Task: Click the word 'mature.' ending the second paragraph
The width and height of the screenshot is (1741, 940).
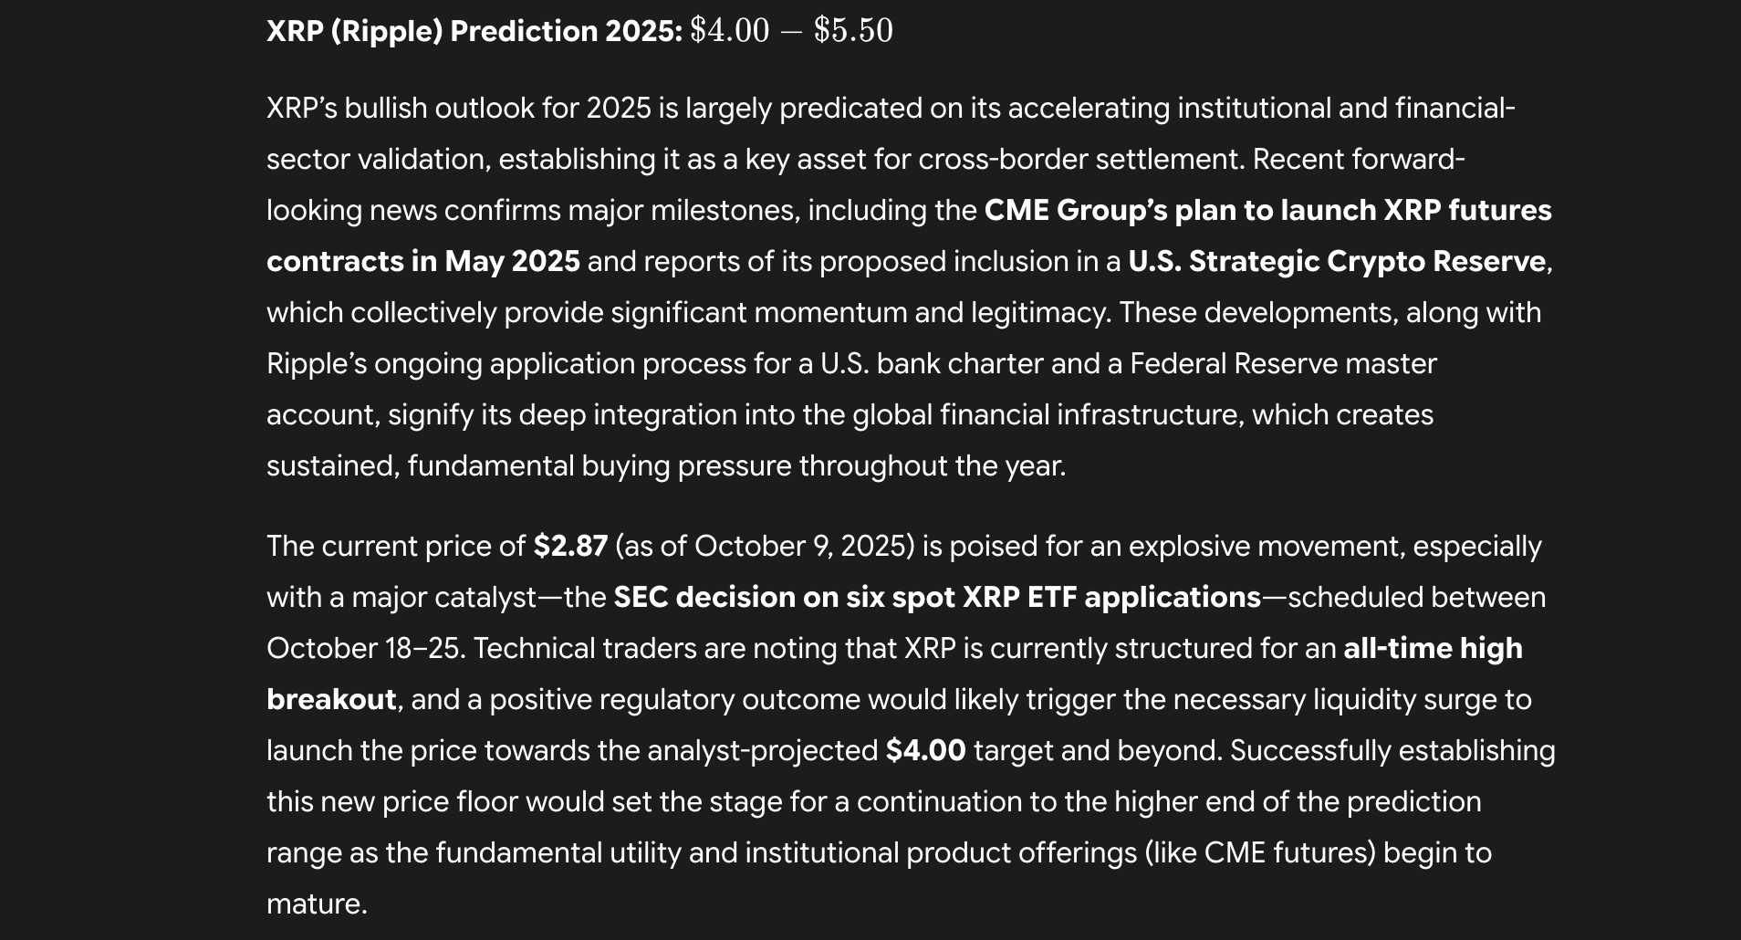Action: coord(317,904)
